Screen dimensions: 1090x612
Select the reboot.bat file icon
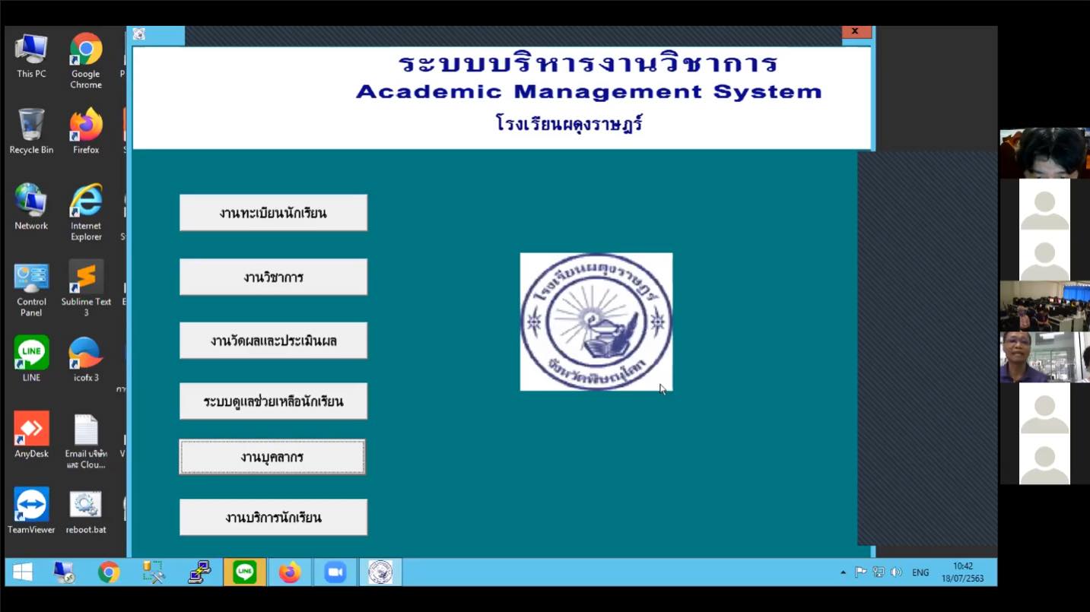pyautogui.click(x=86, y=506)
